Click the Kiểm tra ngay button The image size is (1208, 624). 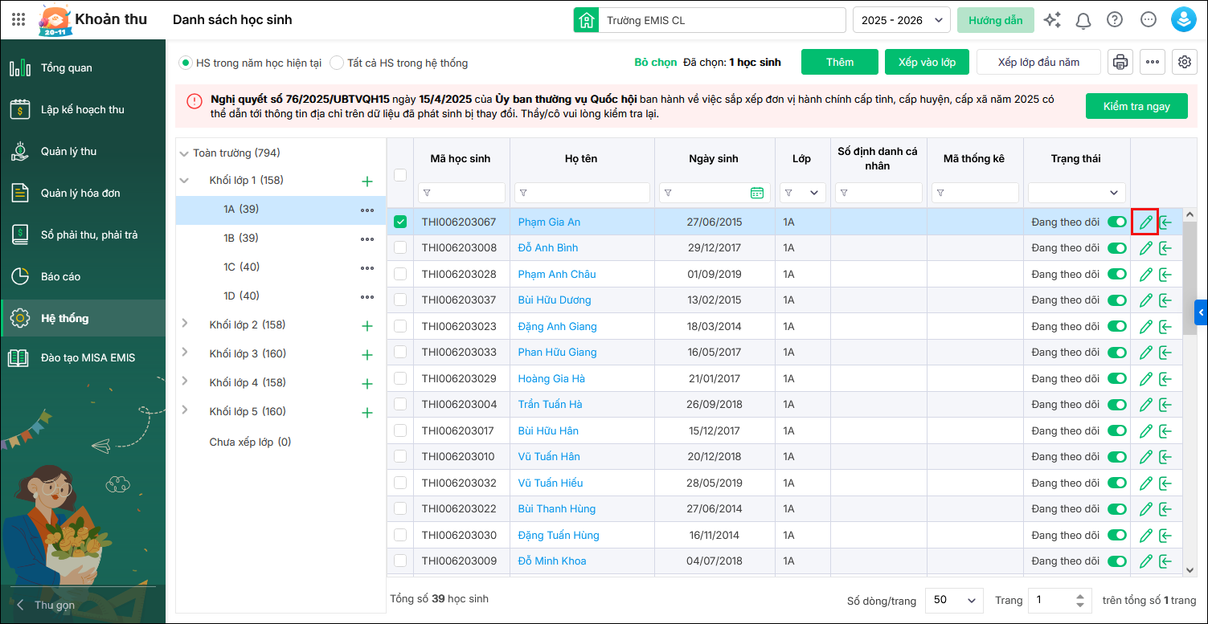click(1136, 106)
